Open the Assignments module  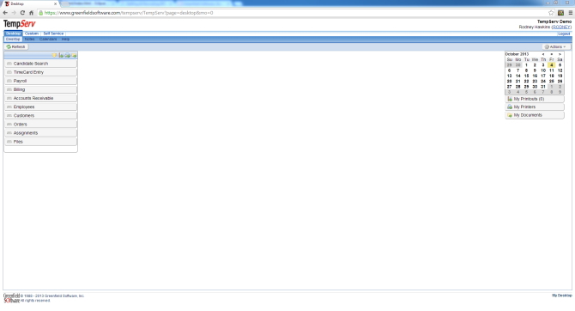(40, 133)
